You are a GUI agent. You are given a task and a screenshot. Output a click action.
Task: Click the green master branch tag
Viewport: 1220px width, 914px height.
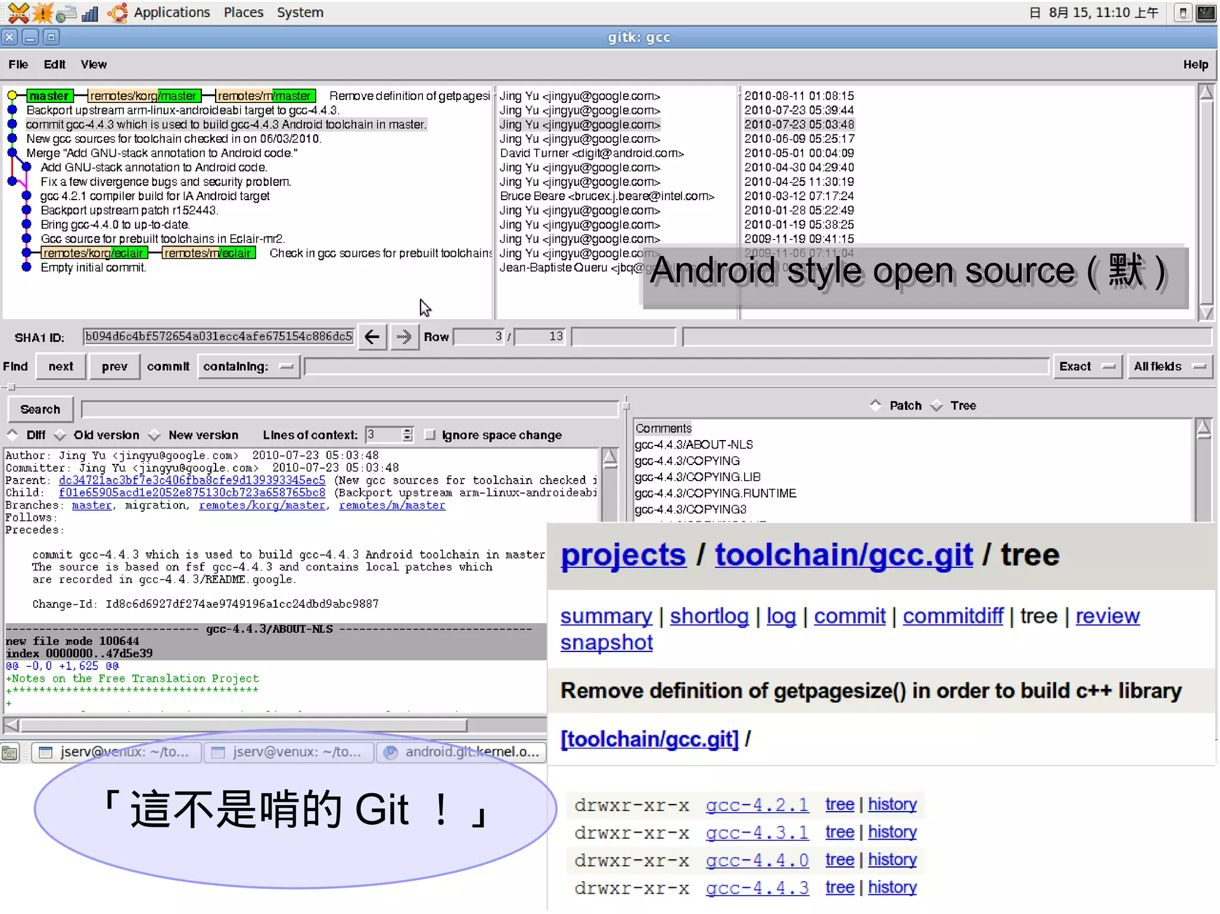click(x=49, y=95)
